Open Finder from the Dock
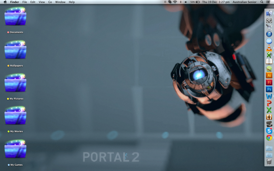This screenshot has height=171, width=274. [x=269, y=13]
